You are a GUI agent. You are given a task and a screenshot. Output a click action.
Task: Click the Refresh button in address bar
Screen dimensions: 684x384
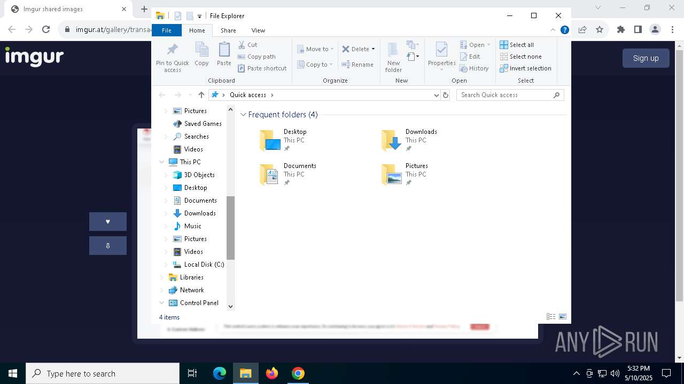[446, 95]
